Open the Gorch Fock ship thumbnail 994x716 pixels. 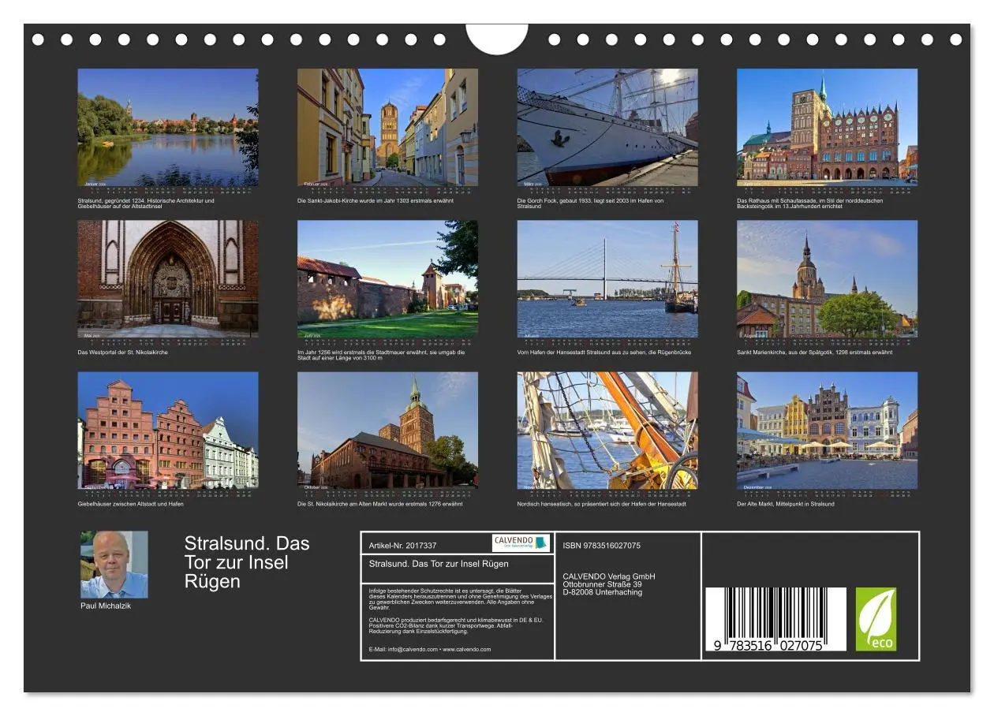pyautogui.click(x=607, y=128)
